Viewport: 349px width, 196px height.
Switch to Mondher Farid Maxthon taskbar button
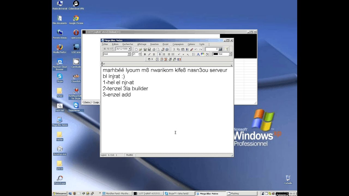pyautogui.click(x=117, y=194)
